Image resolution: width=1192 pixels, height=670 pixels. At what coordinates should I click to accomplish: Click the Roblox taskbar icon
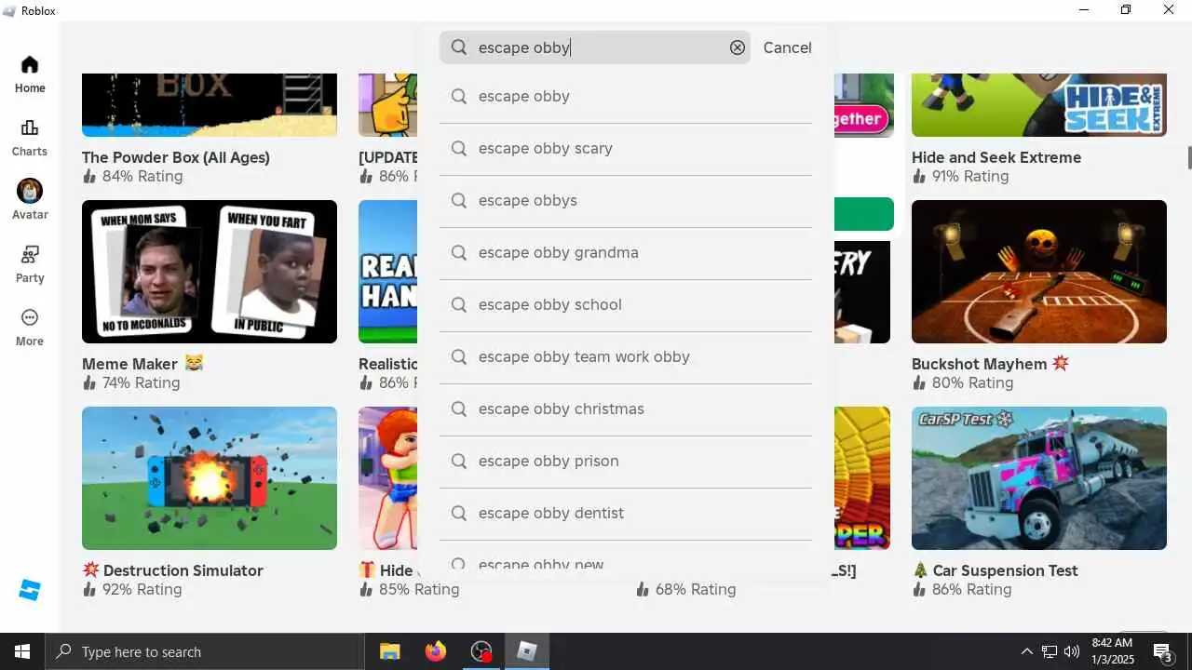(x=527, y=651)
